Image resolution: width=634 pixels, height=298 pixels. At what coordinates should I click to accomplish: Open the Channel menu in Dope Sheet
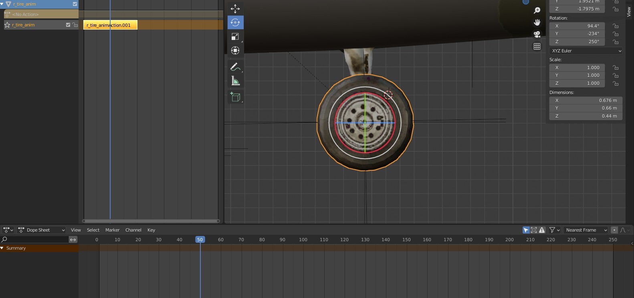click(x=133, y=230)
